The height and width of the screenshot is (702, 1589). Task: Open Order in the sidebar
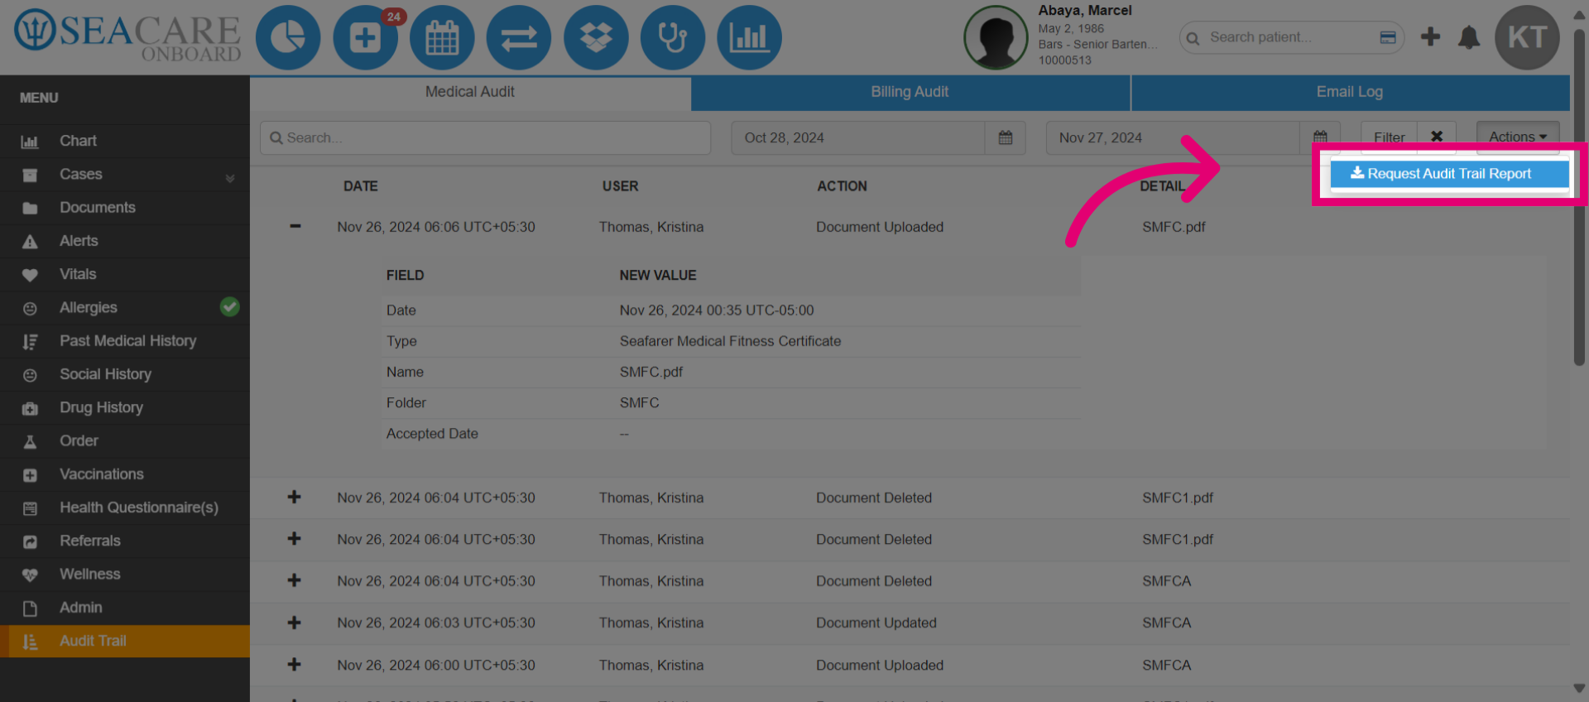125,441
